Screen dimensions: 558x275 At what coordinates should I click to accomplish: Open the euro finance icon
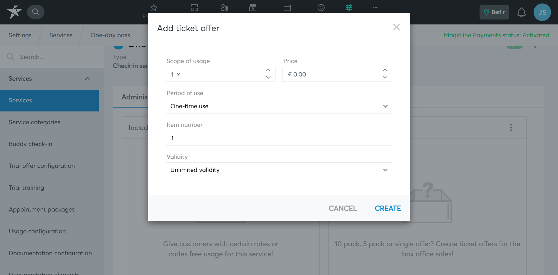pyautogui.click(x=321, y=8)
